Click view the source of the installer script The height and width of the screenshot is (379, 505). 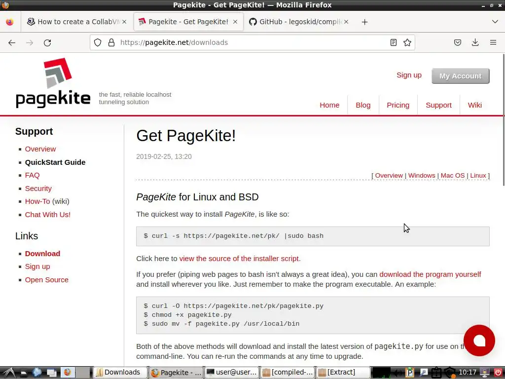[240, 259]
